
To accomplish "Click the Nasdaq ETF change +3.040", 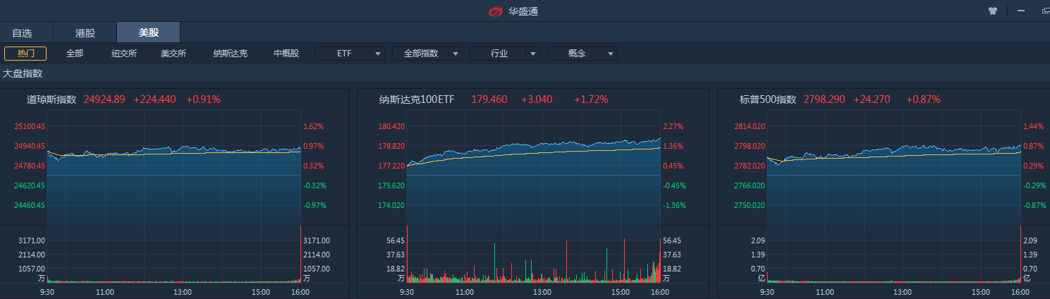I will (537, 99).
